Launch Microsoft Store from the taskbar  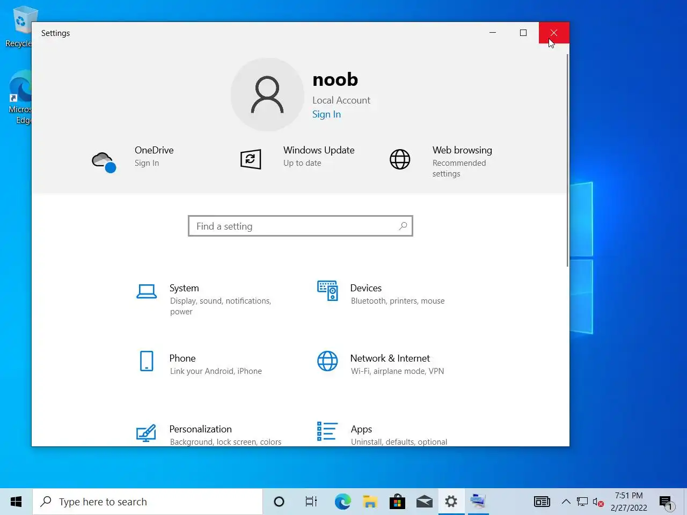click(397, 502)
